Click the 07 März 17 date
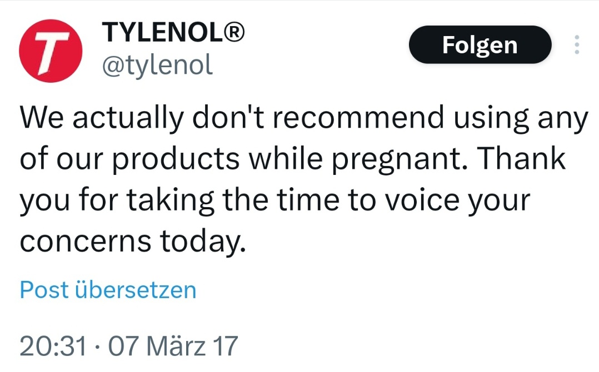Image resolution: width=599 pixels, height=372 pixels. click(173, 346)
